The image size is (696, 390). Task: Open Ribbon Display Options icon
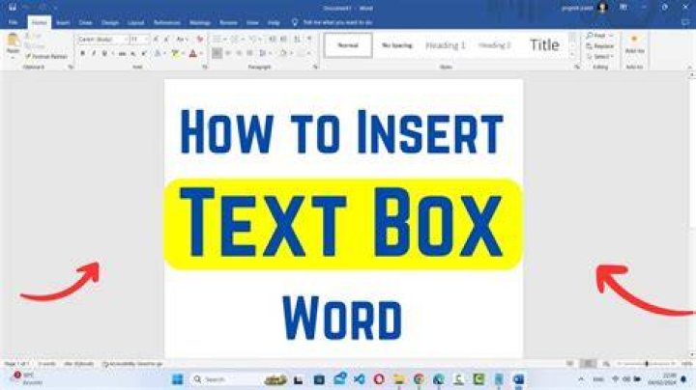point(623,8)
